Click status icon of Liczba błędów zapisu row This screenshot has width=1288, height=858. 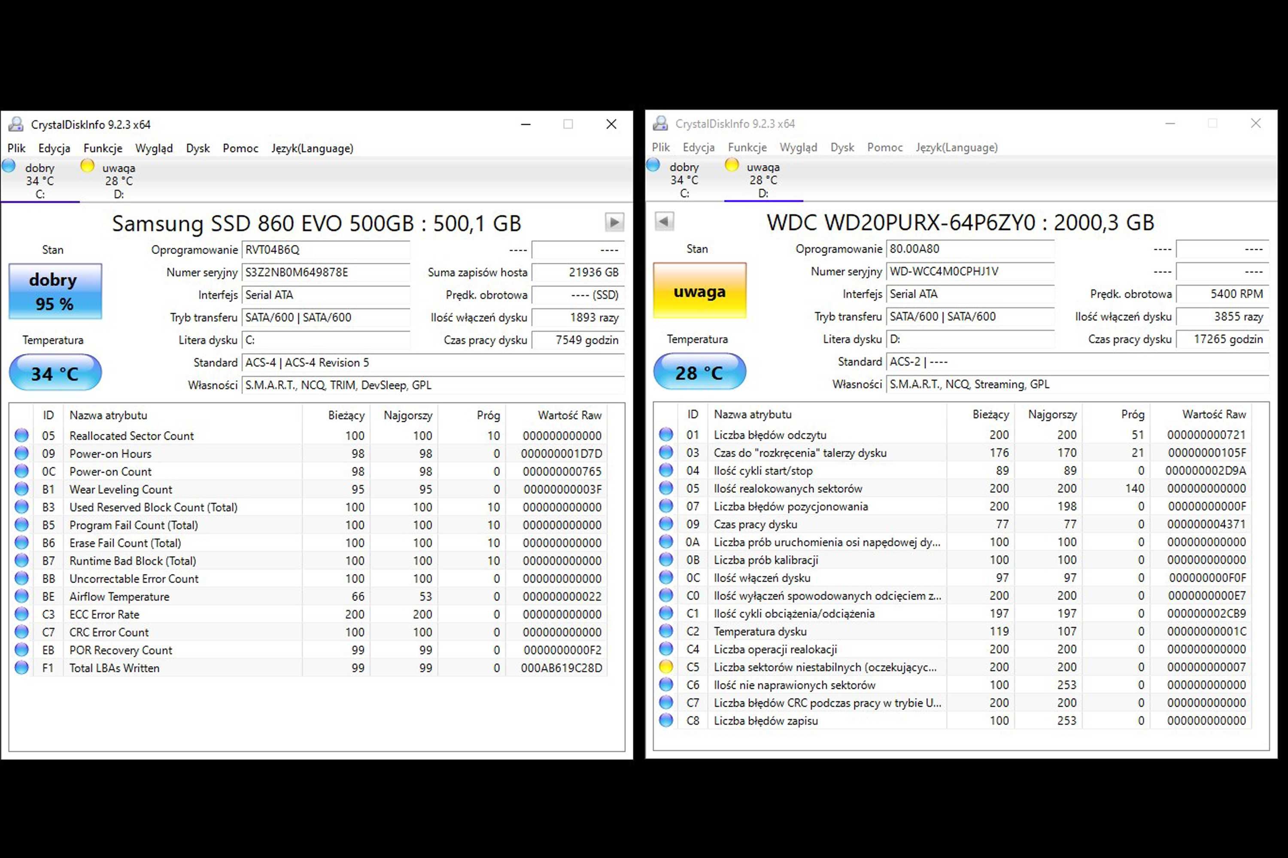coord(666,721)
